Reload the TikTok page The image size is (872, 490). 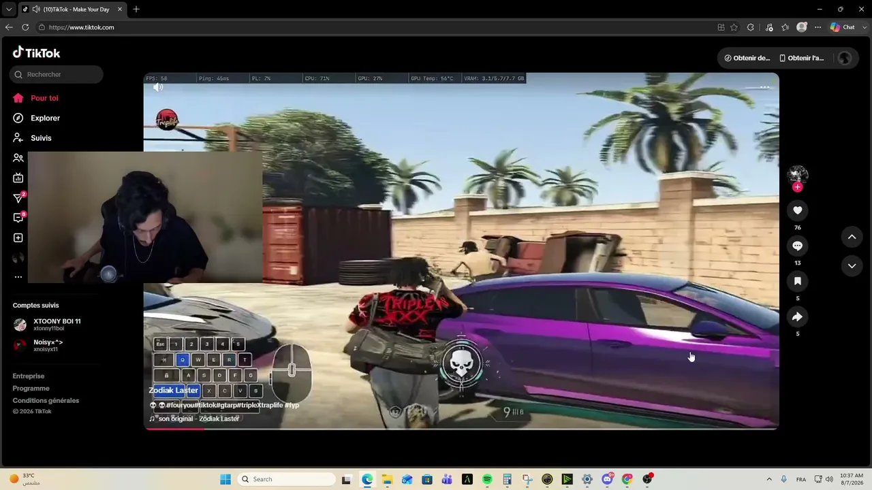pos(25,27)
